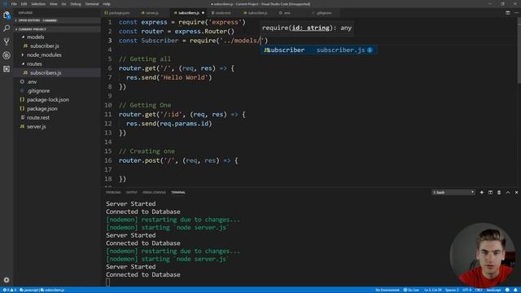Switch to the package.json editor tab
521x293 pixels.
click(120, 13)
